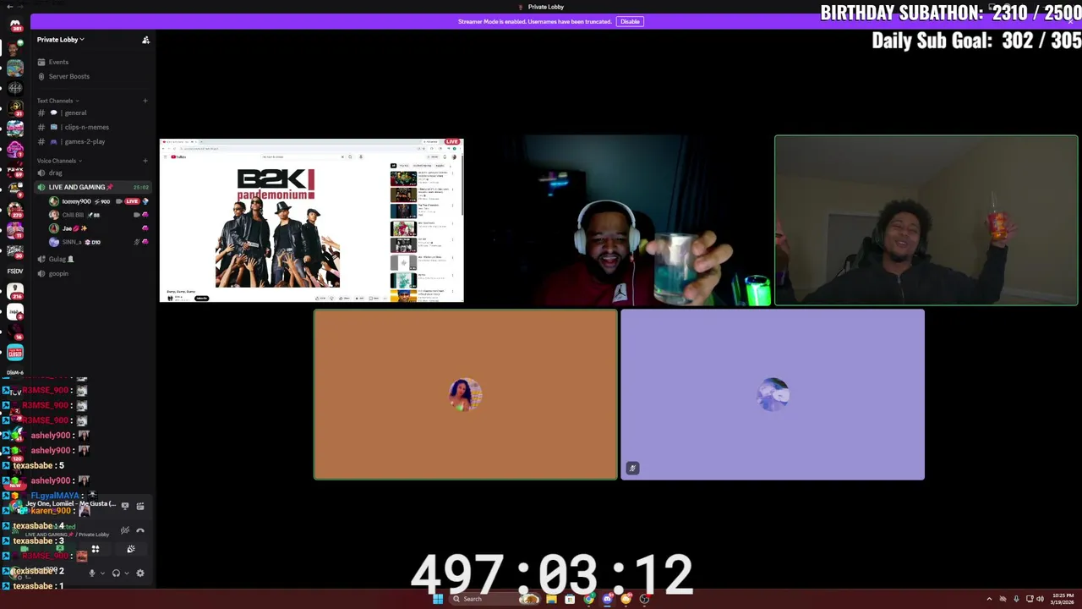Image resolution: width=1082 pixels, height=609 pixels.
Task: Open the server icon with 270 badge
Action: 15,210
